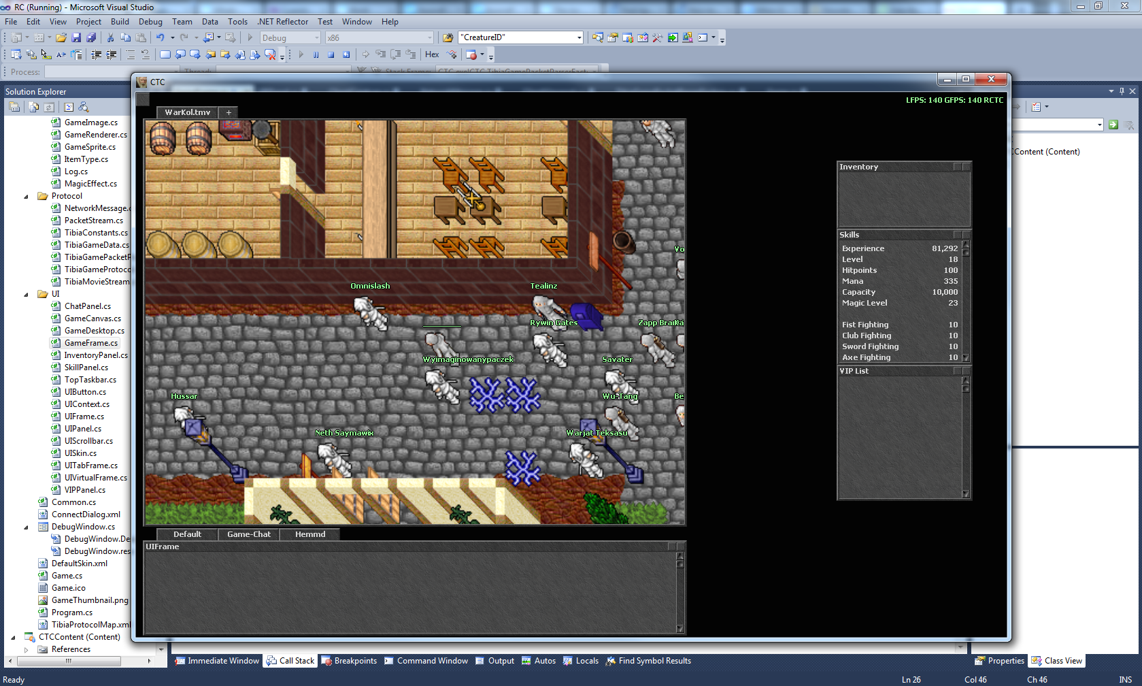Stop debugging with the stop icon
Image resolution: width=1142 pixels, height=686 pixels.
coord(331,54)
